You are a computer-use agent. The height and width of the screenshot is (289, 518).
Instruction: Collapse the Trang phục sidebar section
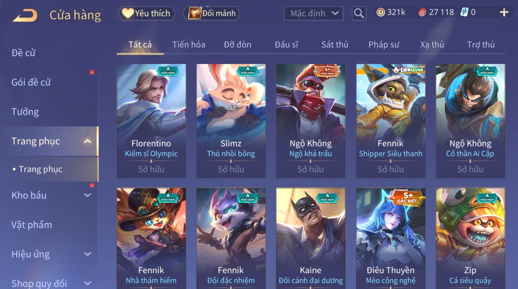[x=87, y=141]
